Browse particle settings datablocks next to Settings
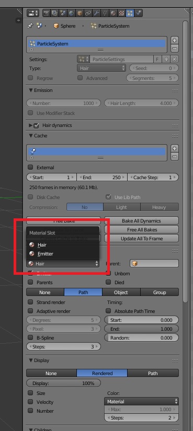 [84, 59]
